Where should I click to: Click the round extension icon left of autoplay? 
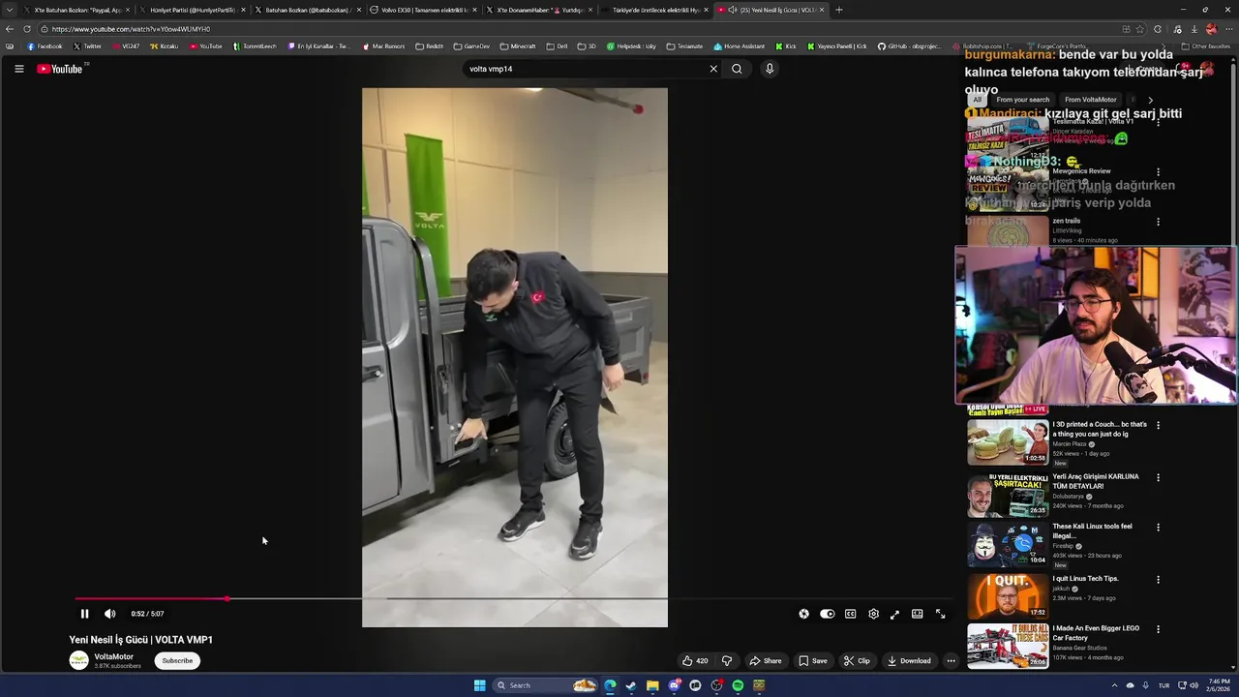(x=803, y=614)
